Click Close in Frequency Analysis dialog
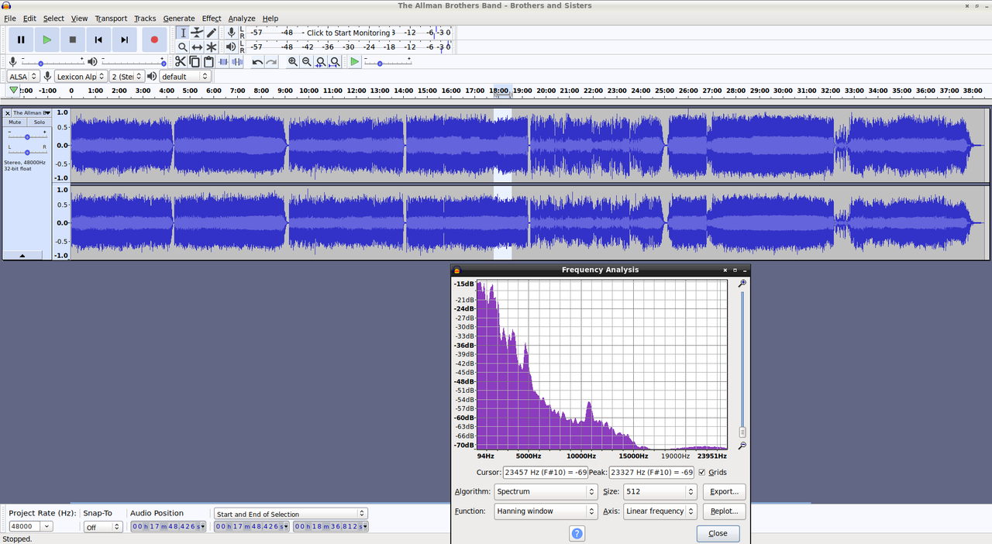 coord(718,533)
